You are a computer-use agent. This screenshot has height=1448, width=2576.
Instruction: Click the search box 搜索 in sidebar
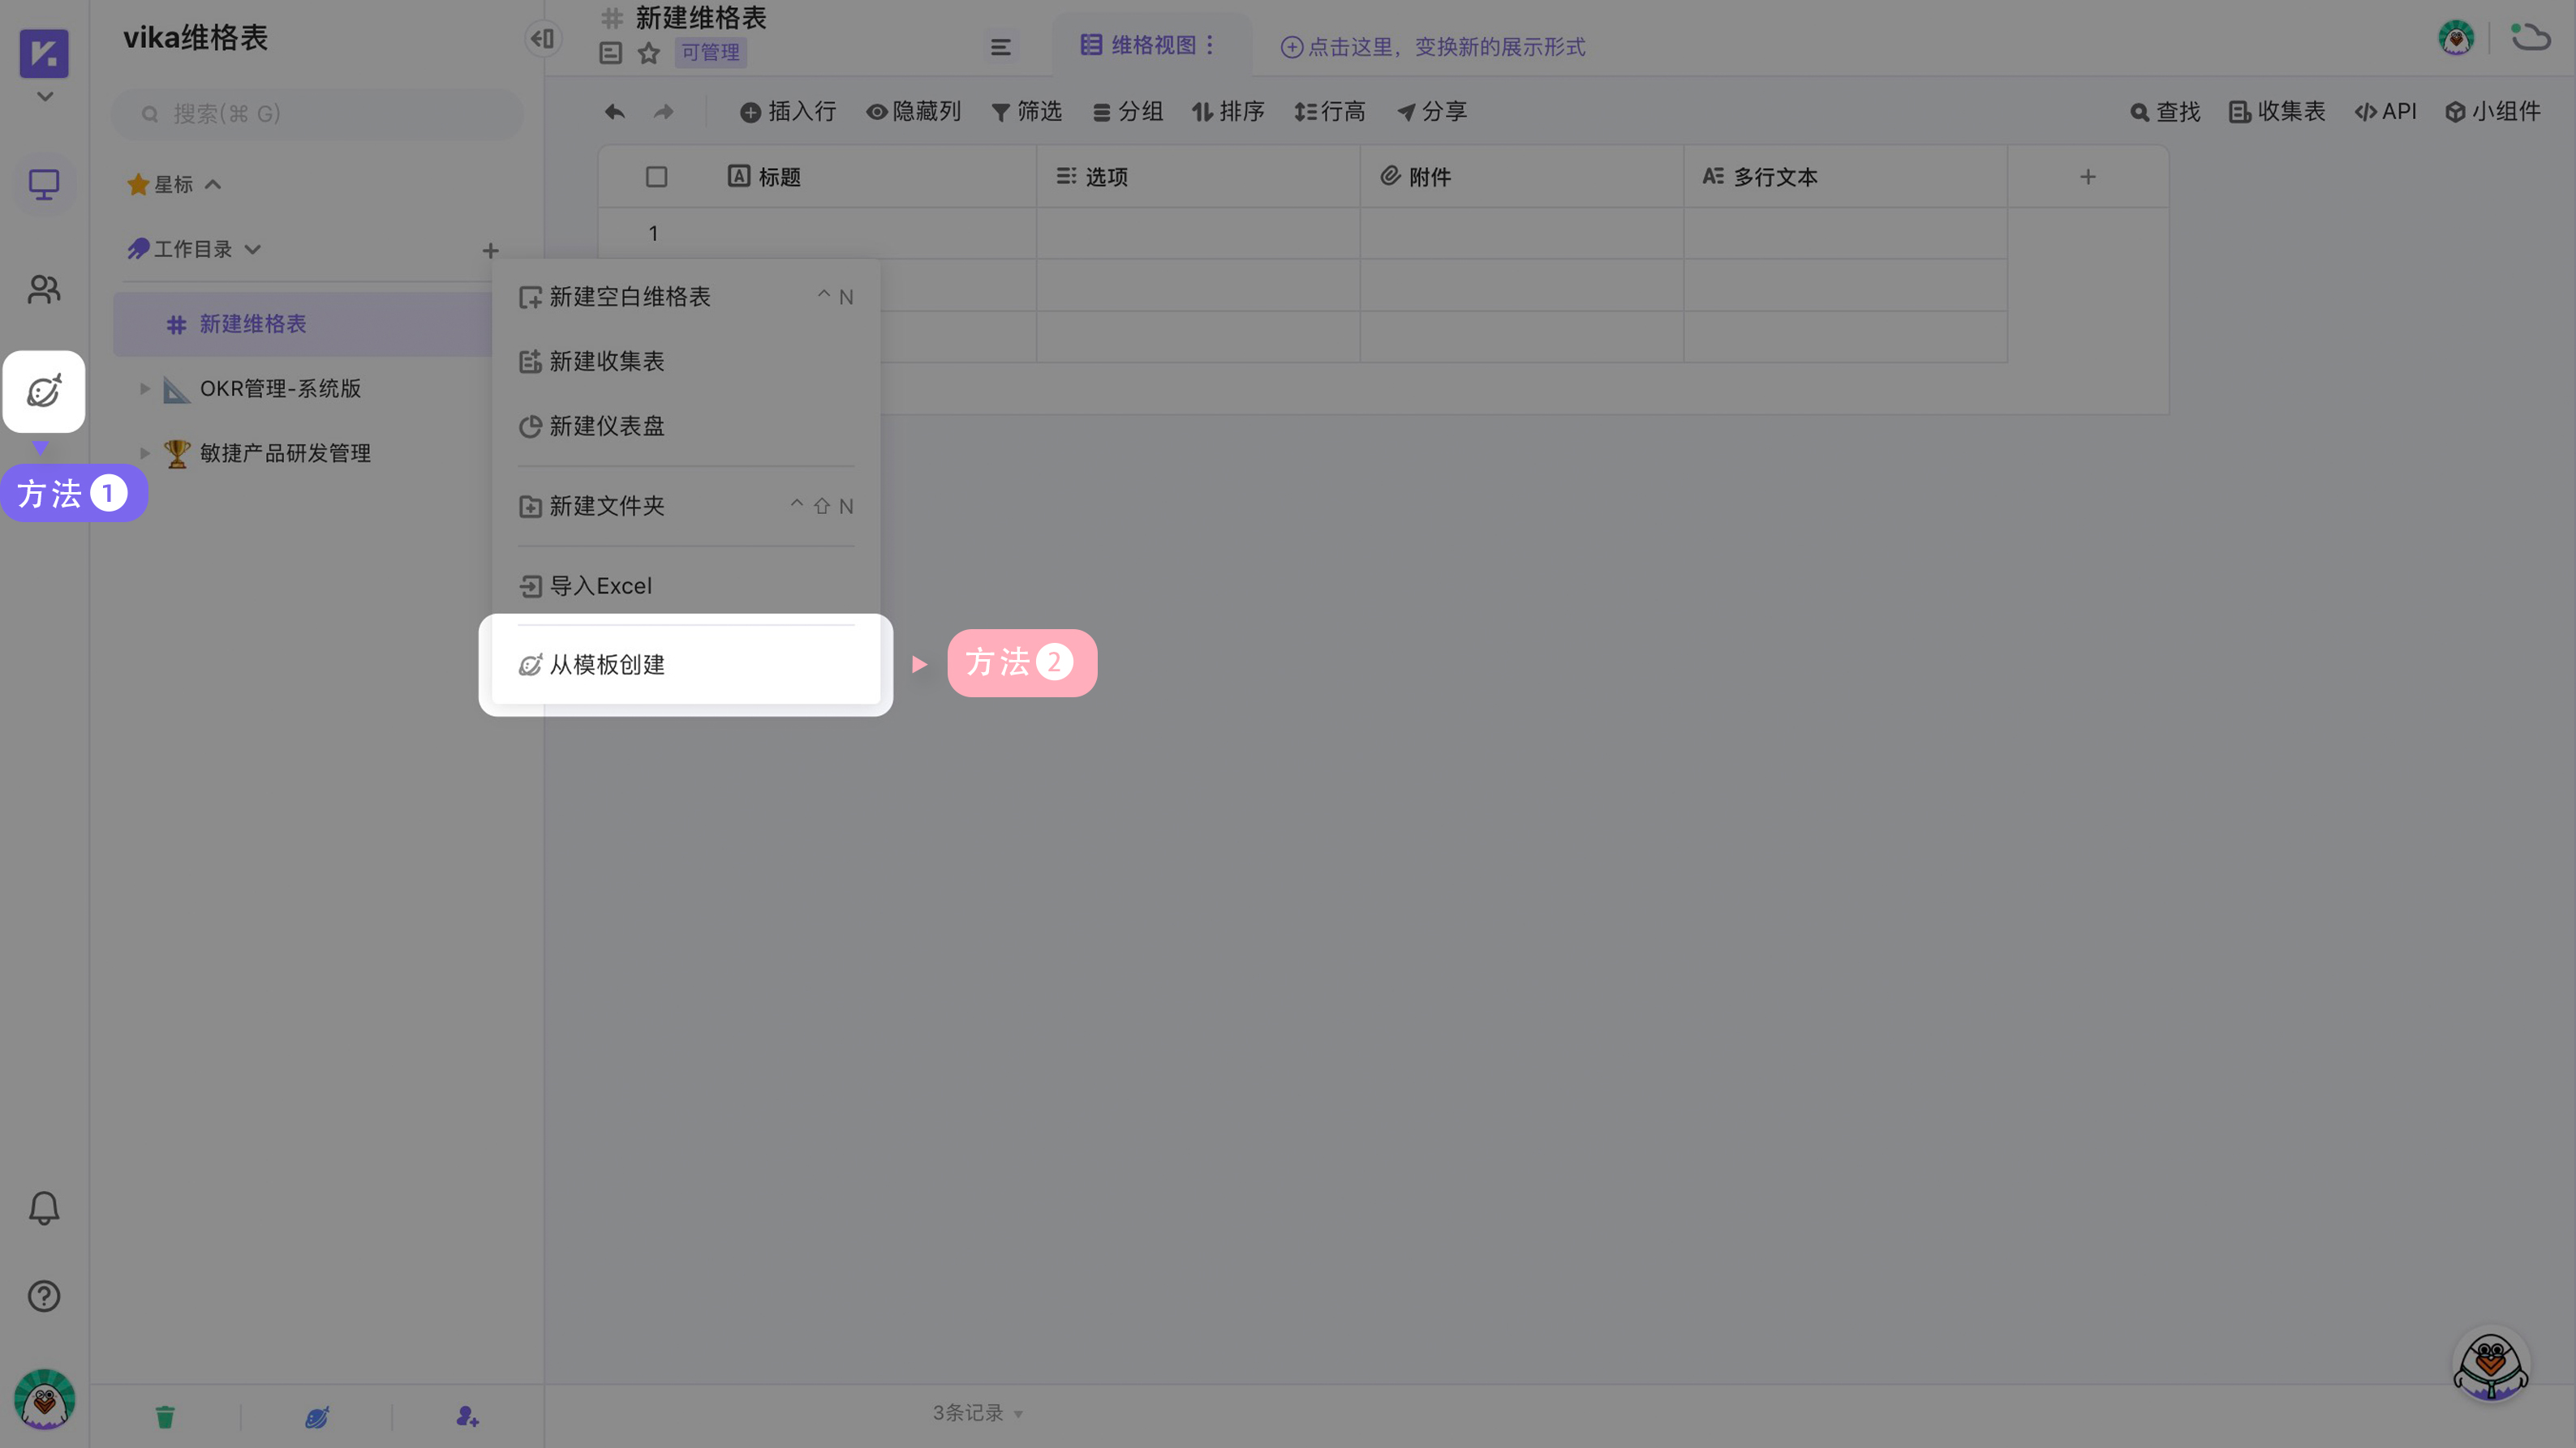320,114
